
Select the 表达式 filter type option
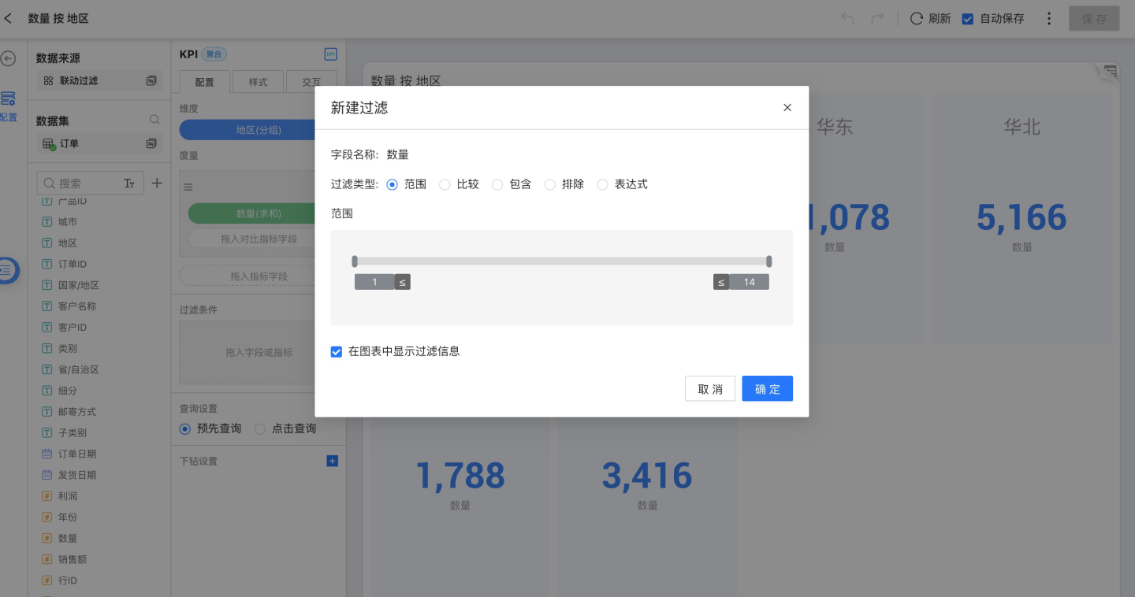(x=603, y=184)
